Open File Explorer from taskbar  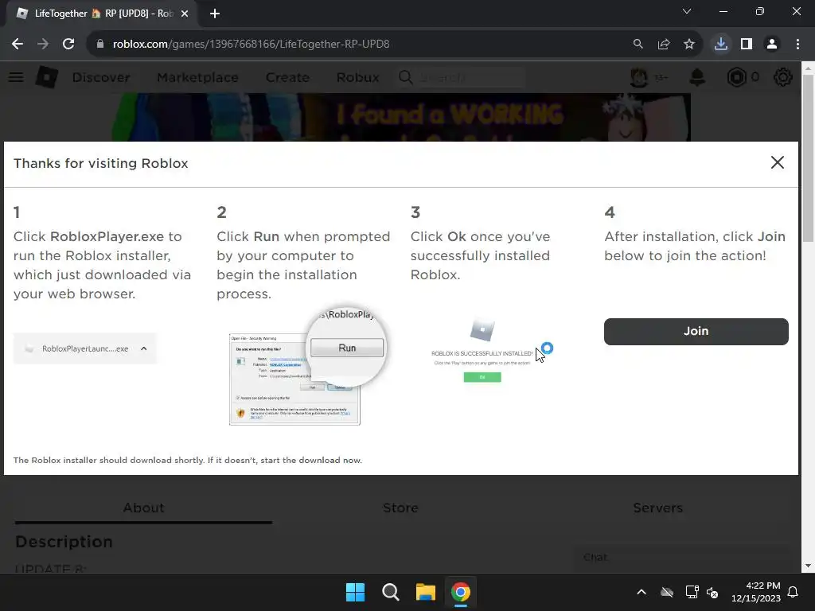[425, 592]
